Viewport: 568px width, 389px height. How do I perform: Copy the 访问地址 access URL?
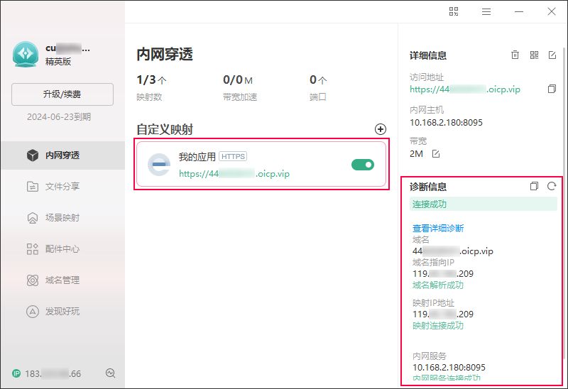click(552, 89)
